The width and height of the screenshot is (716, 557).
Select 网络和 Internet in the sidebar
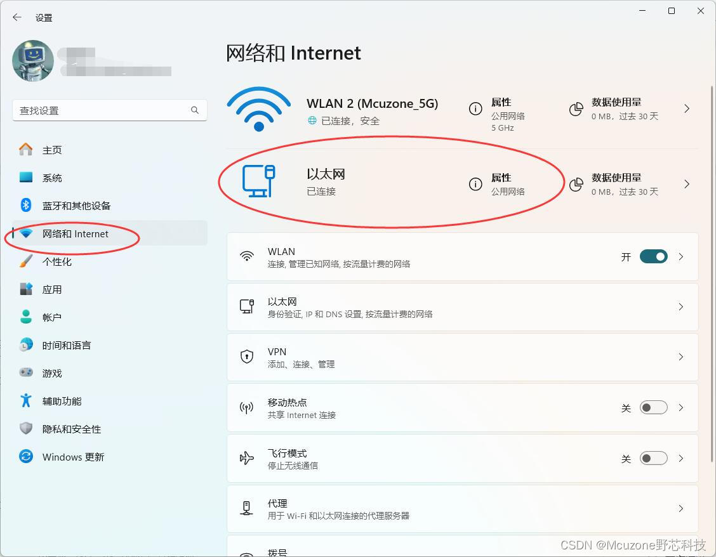point(110,233)
